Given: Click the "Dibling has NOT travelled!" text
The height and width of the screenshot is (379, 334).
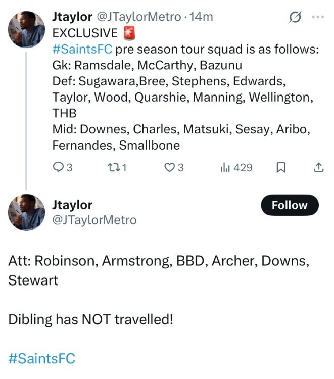Looking at the screenshot, I should (x=90, y=319).
